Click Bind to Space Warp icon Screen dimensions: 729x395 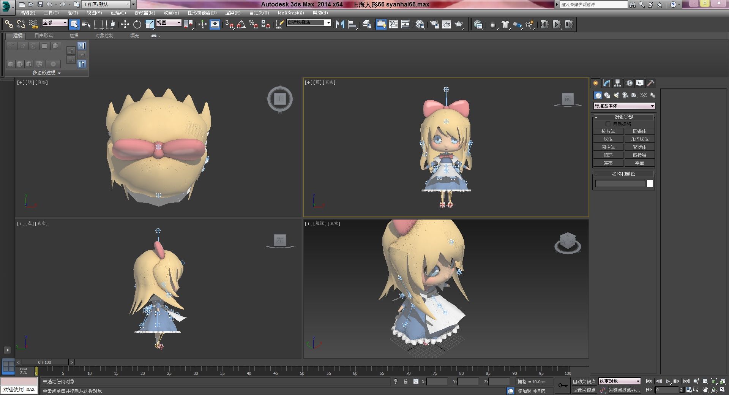click(33, 24)
